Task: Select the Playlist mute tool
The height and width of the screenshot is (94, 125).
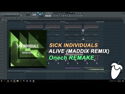Action: (x=8, y=18)
